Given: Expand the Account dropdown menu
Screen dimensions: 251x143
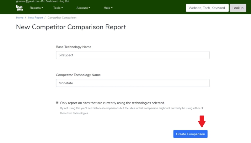Looking at the screenshot, I should tap(83, 8).
